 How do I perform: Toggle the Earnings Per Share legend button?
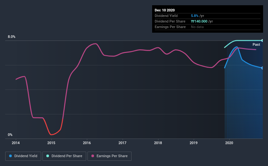109,156
